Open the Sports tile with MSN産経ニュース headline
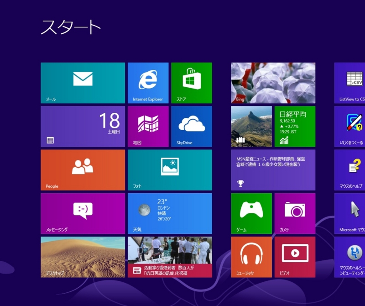Screen dimensions: 365x306 (x=273, y=170)
